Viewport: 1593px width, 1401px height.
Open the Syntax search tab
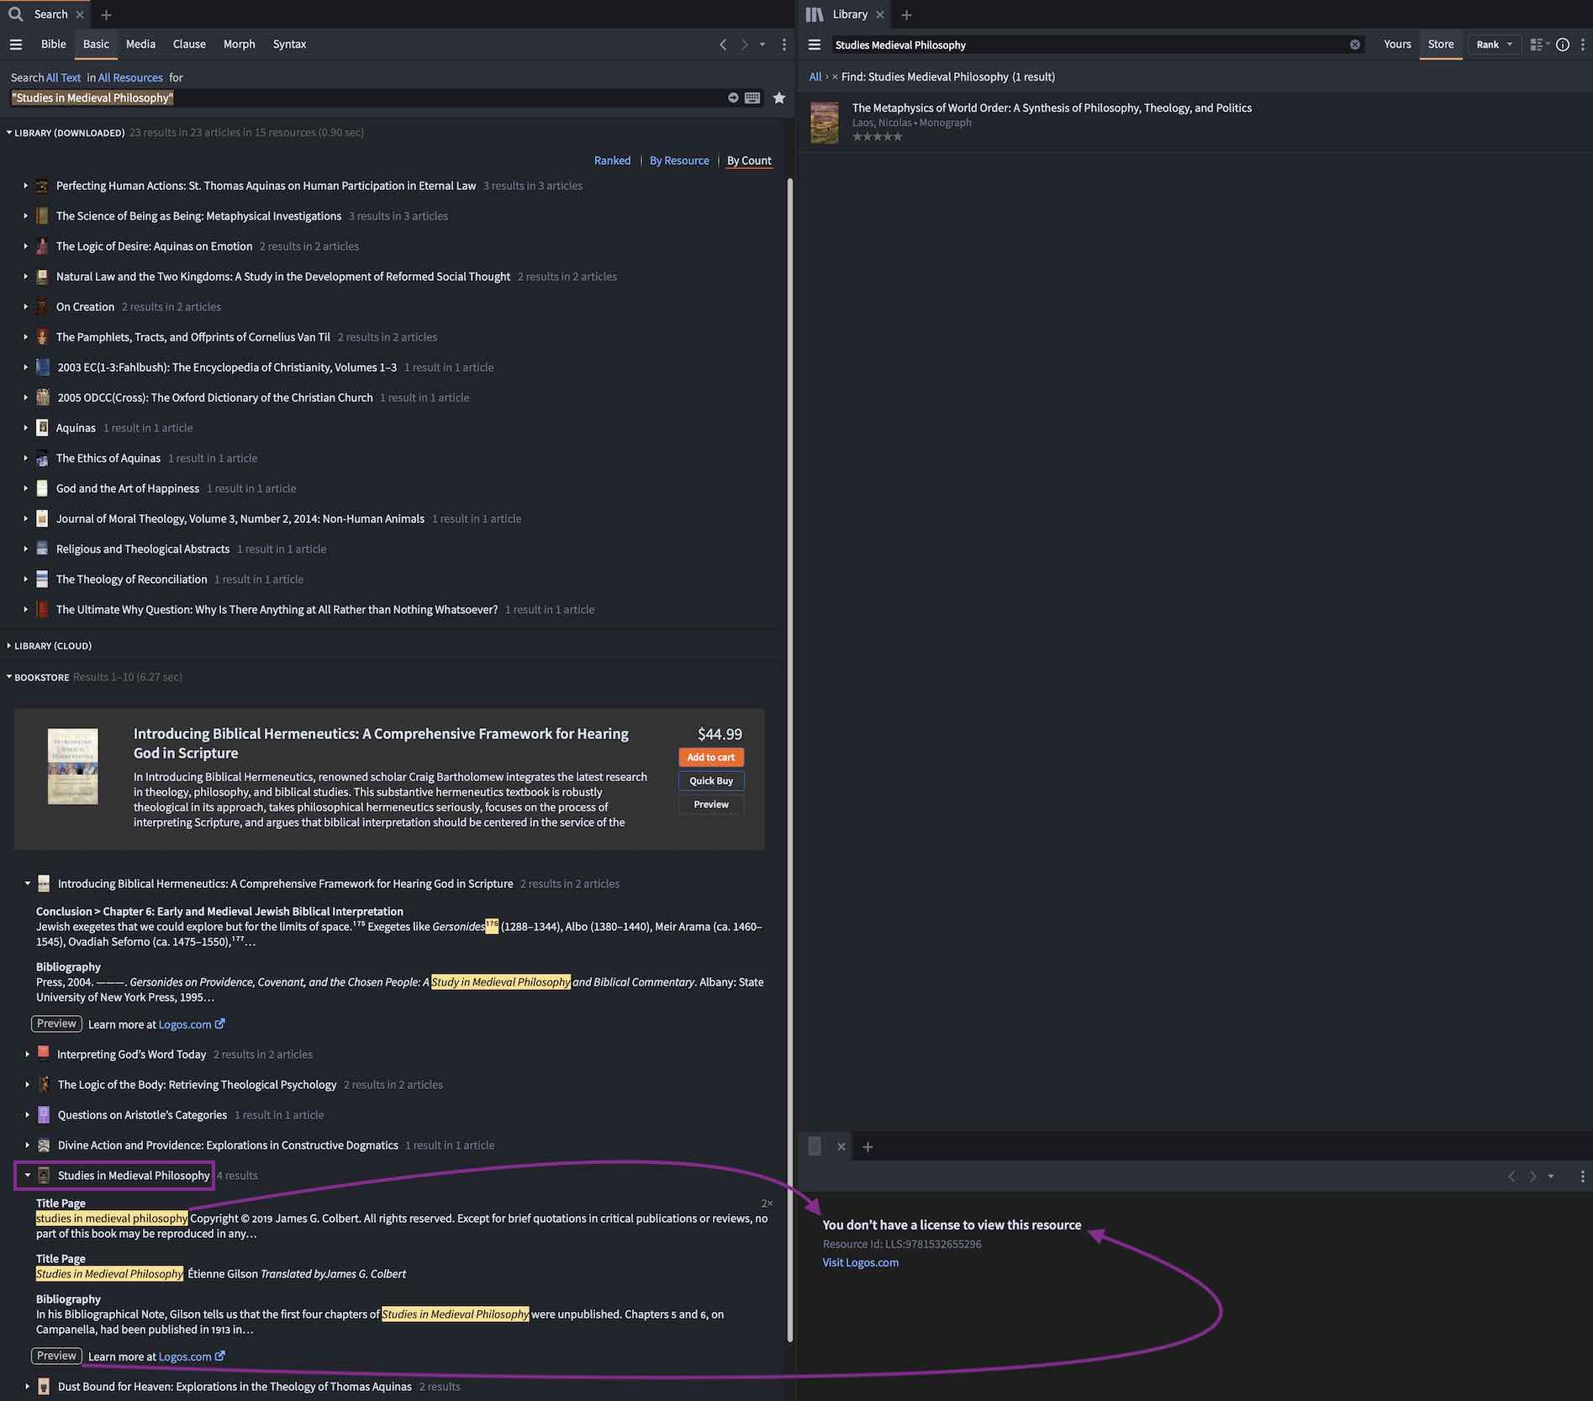290,44
